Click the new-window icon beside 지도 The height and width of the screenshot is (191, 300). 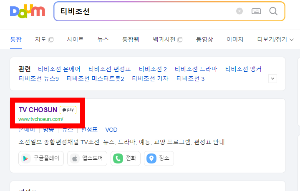51,40
